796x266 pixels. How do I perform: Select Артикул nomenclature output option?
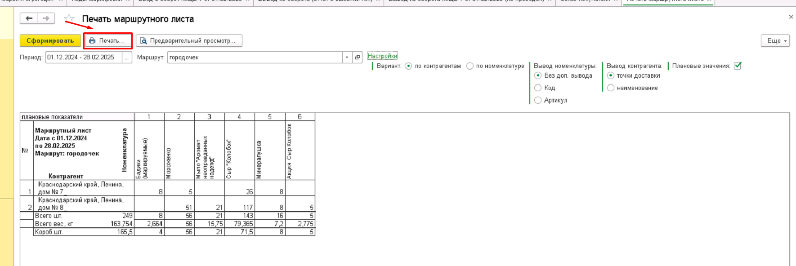[551, 100]
